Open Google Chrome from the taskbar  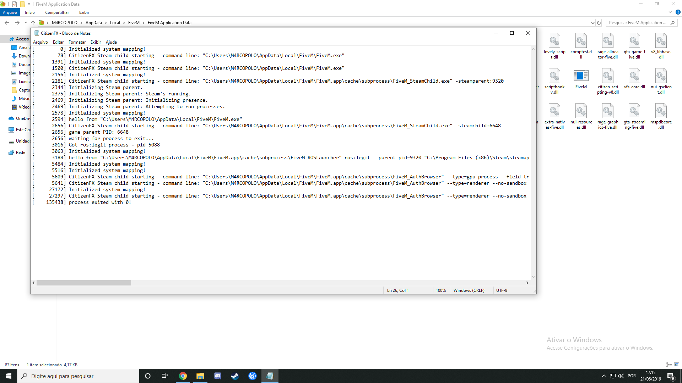183,376
